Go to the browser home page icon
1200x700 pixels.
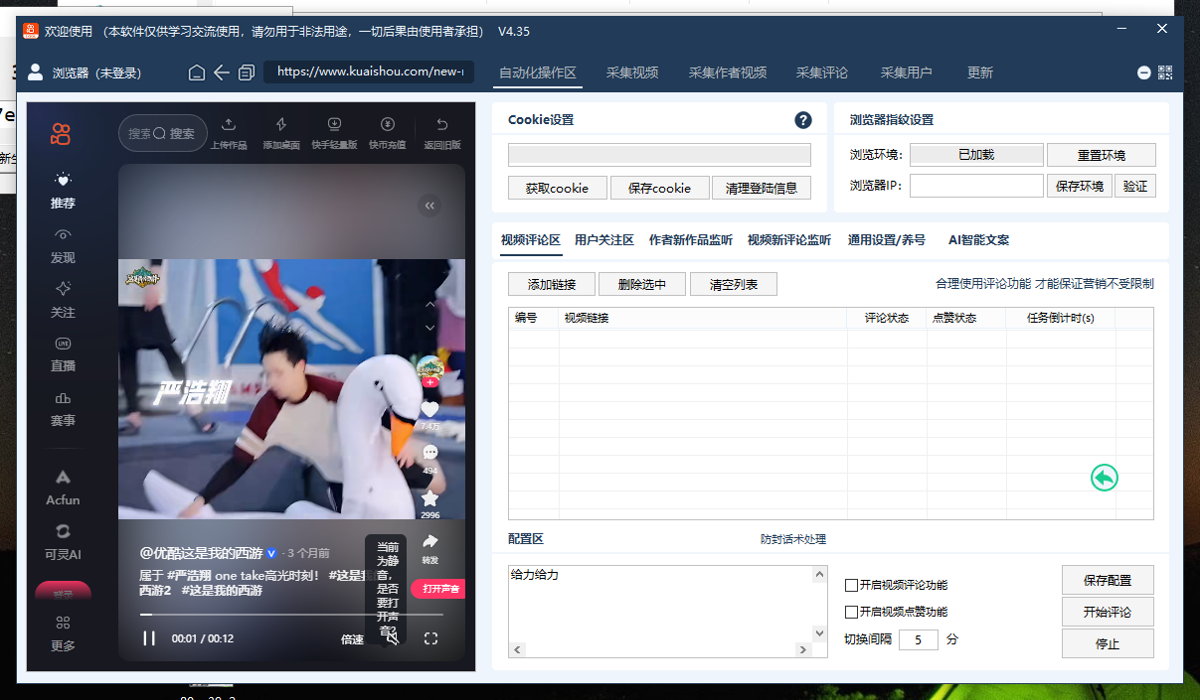[197, 72]
